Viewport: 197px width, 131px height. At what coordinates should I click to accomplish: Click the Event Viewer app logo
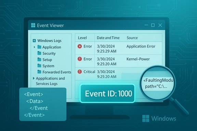tap(33, 25)
